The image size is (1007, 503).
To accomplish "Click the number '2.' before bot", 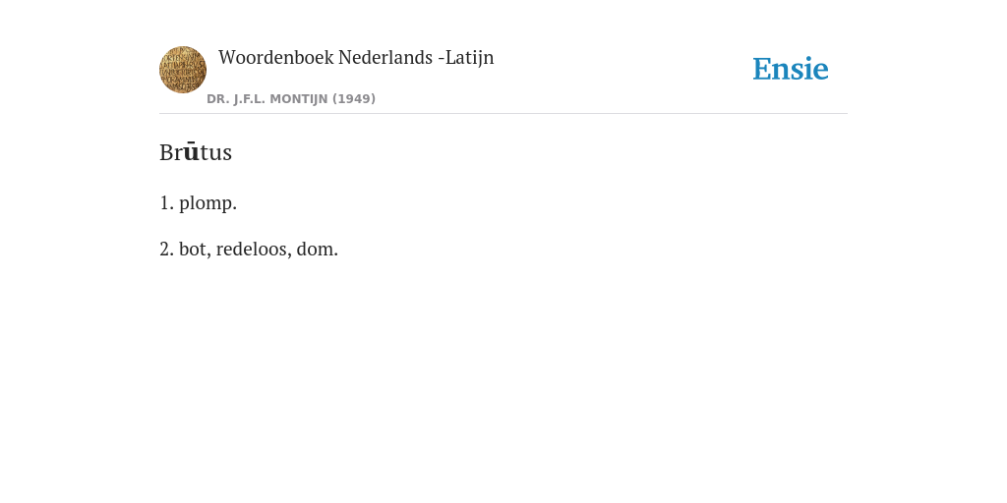I will coord(167,249).
